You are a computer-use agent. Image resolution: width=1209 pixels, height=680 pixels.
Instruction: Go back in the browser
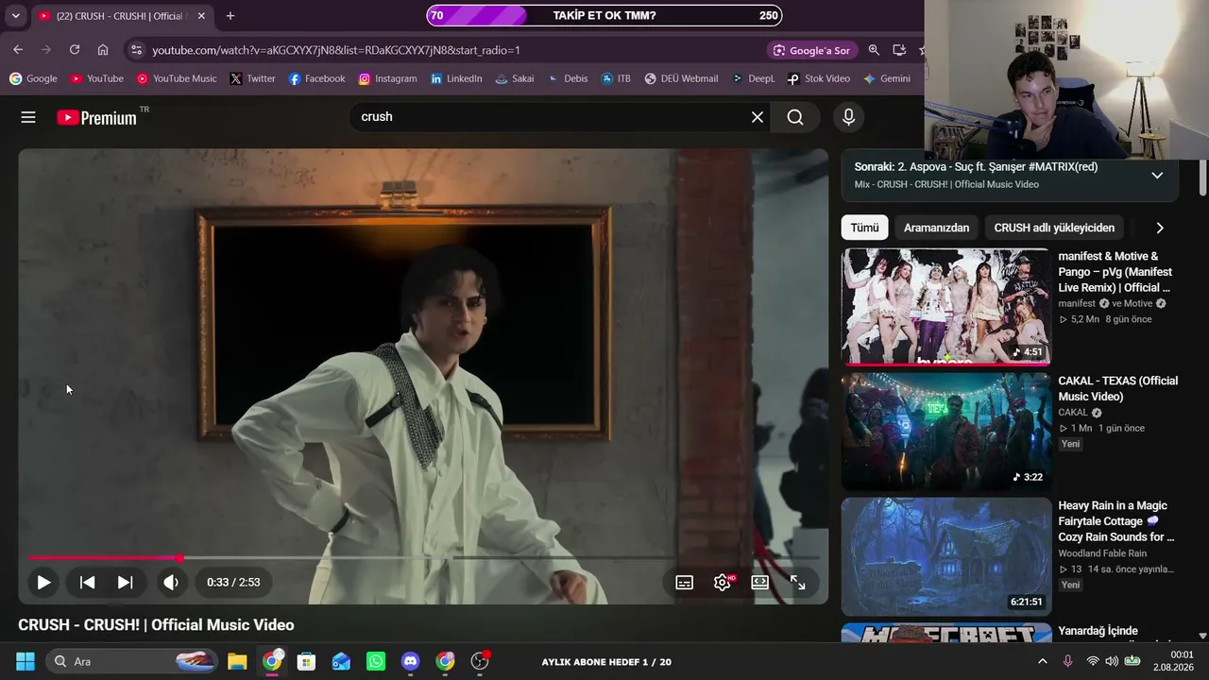(18, 50)
